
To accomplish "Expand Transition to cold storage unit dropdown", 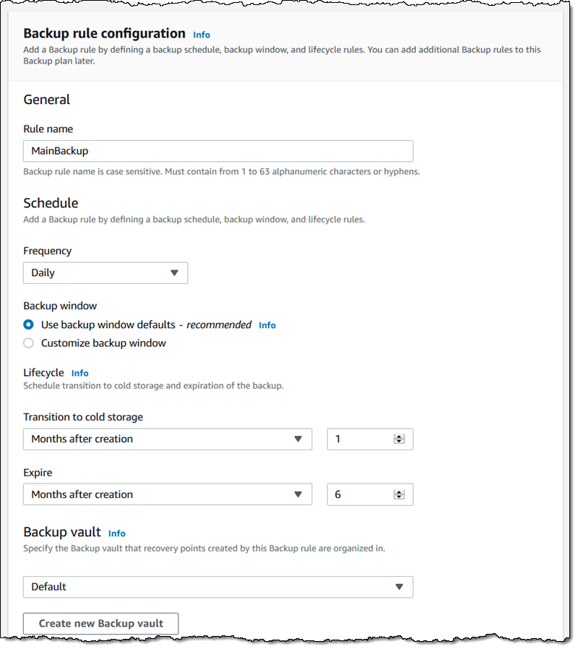I will point(167,439).
